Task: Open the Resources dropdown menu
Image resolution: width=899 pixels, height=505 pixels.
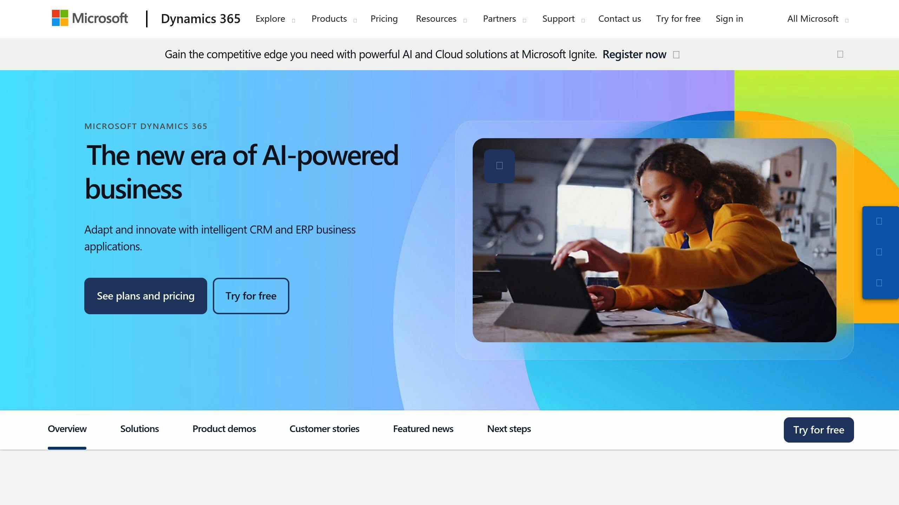Action: point(440,19)
